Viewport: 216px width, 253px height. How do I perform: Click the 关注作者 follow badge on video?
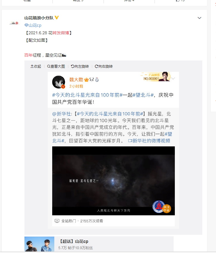click(x=166, y=209)
